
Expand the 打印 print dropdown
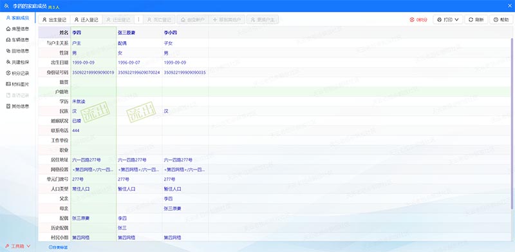pyautogui.click(x=448, y=20)
